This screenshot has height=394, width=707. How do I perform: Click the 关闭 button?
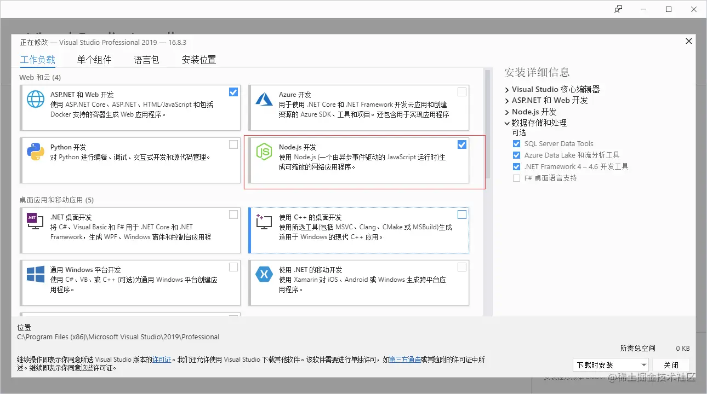671,365
